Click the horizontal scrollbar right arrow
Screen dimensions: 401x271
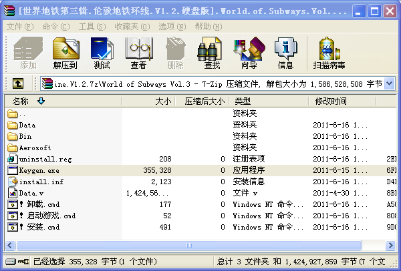[390, 245]
